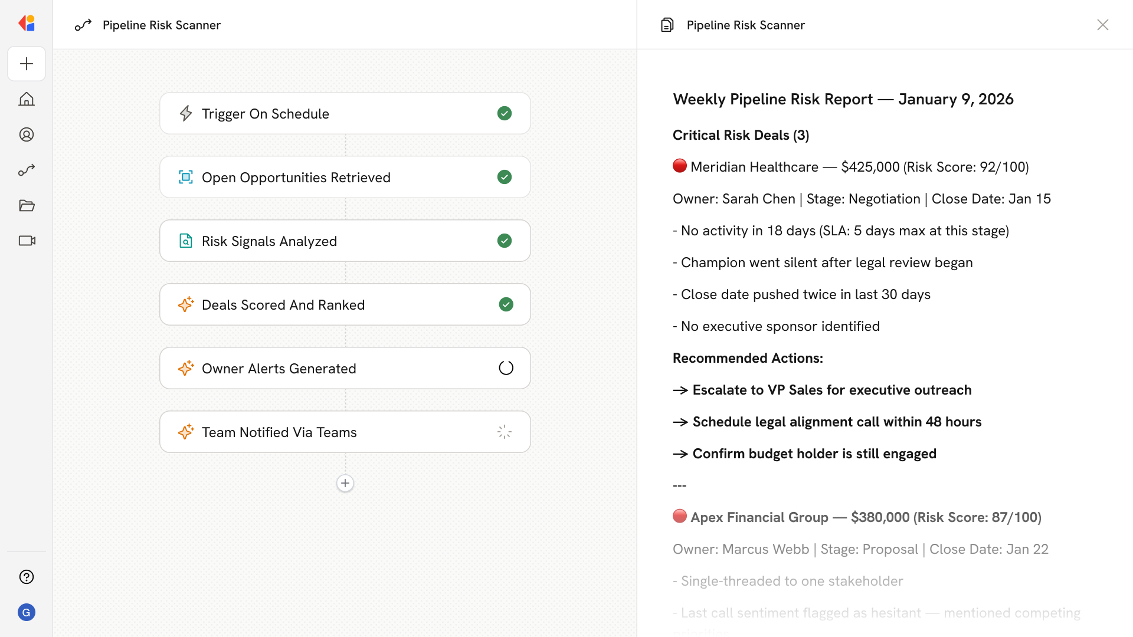
Task: Open the Home icon in the sidebar
Action: point(27,99)
